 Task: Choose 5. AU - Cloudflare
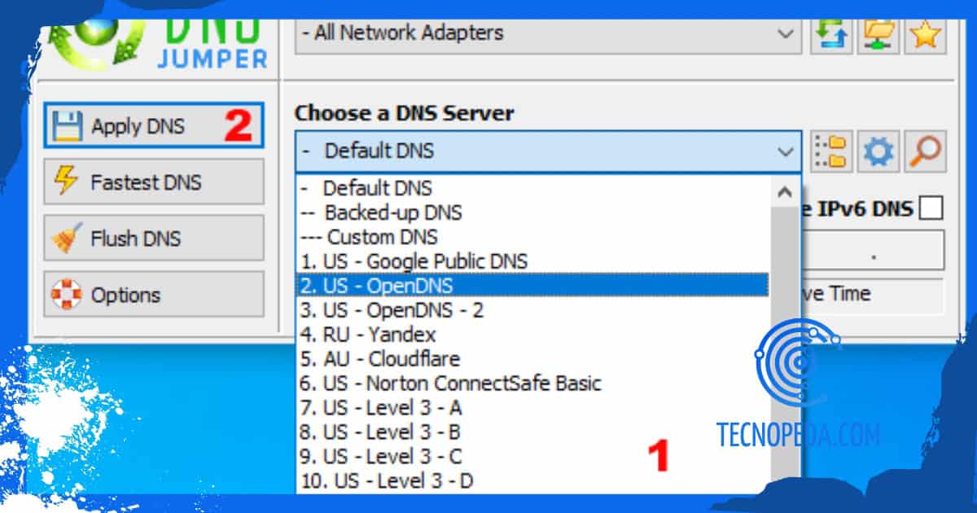pyautogui.click(x=532, y=359)
